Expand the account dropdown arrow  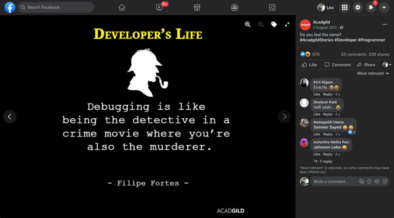pos(384,7)
